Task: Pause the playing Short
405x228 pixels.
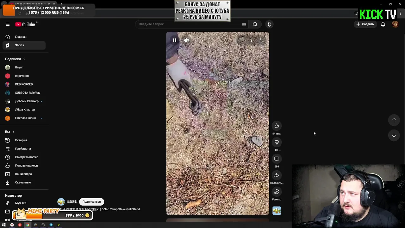Action: pyautogui.click(x=174, y=40)
